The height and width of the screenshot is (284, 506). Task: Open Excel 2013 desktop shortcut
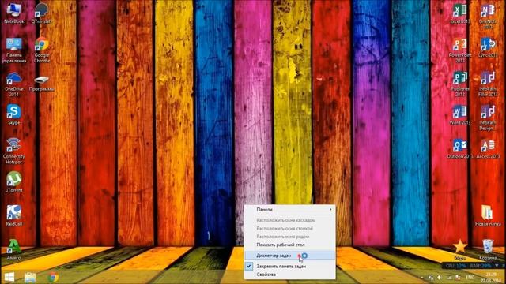[460, 13]
